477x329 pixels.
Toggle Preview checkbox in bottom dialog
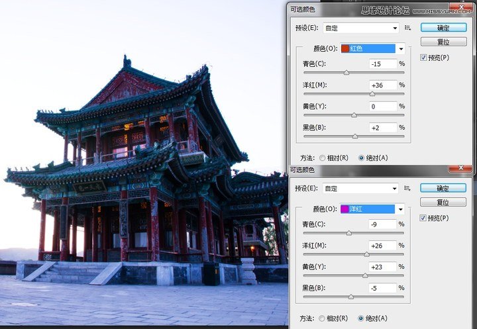[424, 218]
